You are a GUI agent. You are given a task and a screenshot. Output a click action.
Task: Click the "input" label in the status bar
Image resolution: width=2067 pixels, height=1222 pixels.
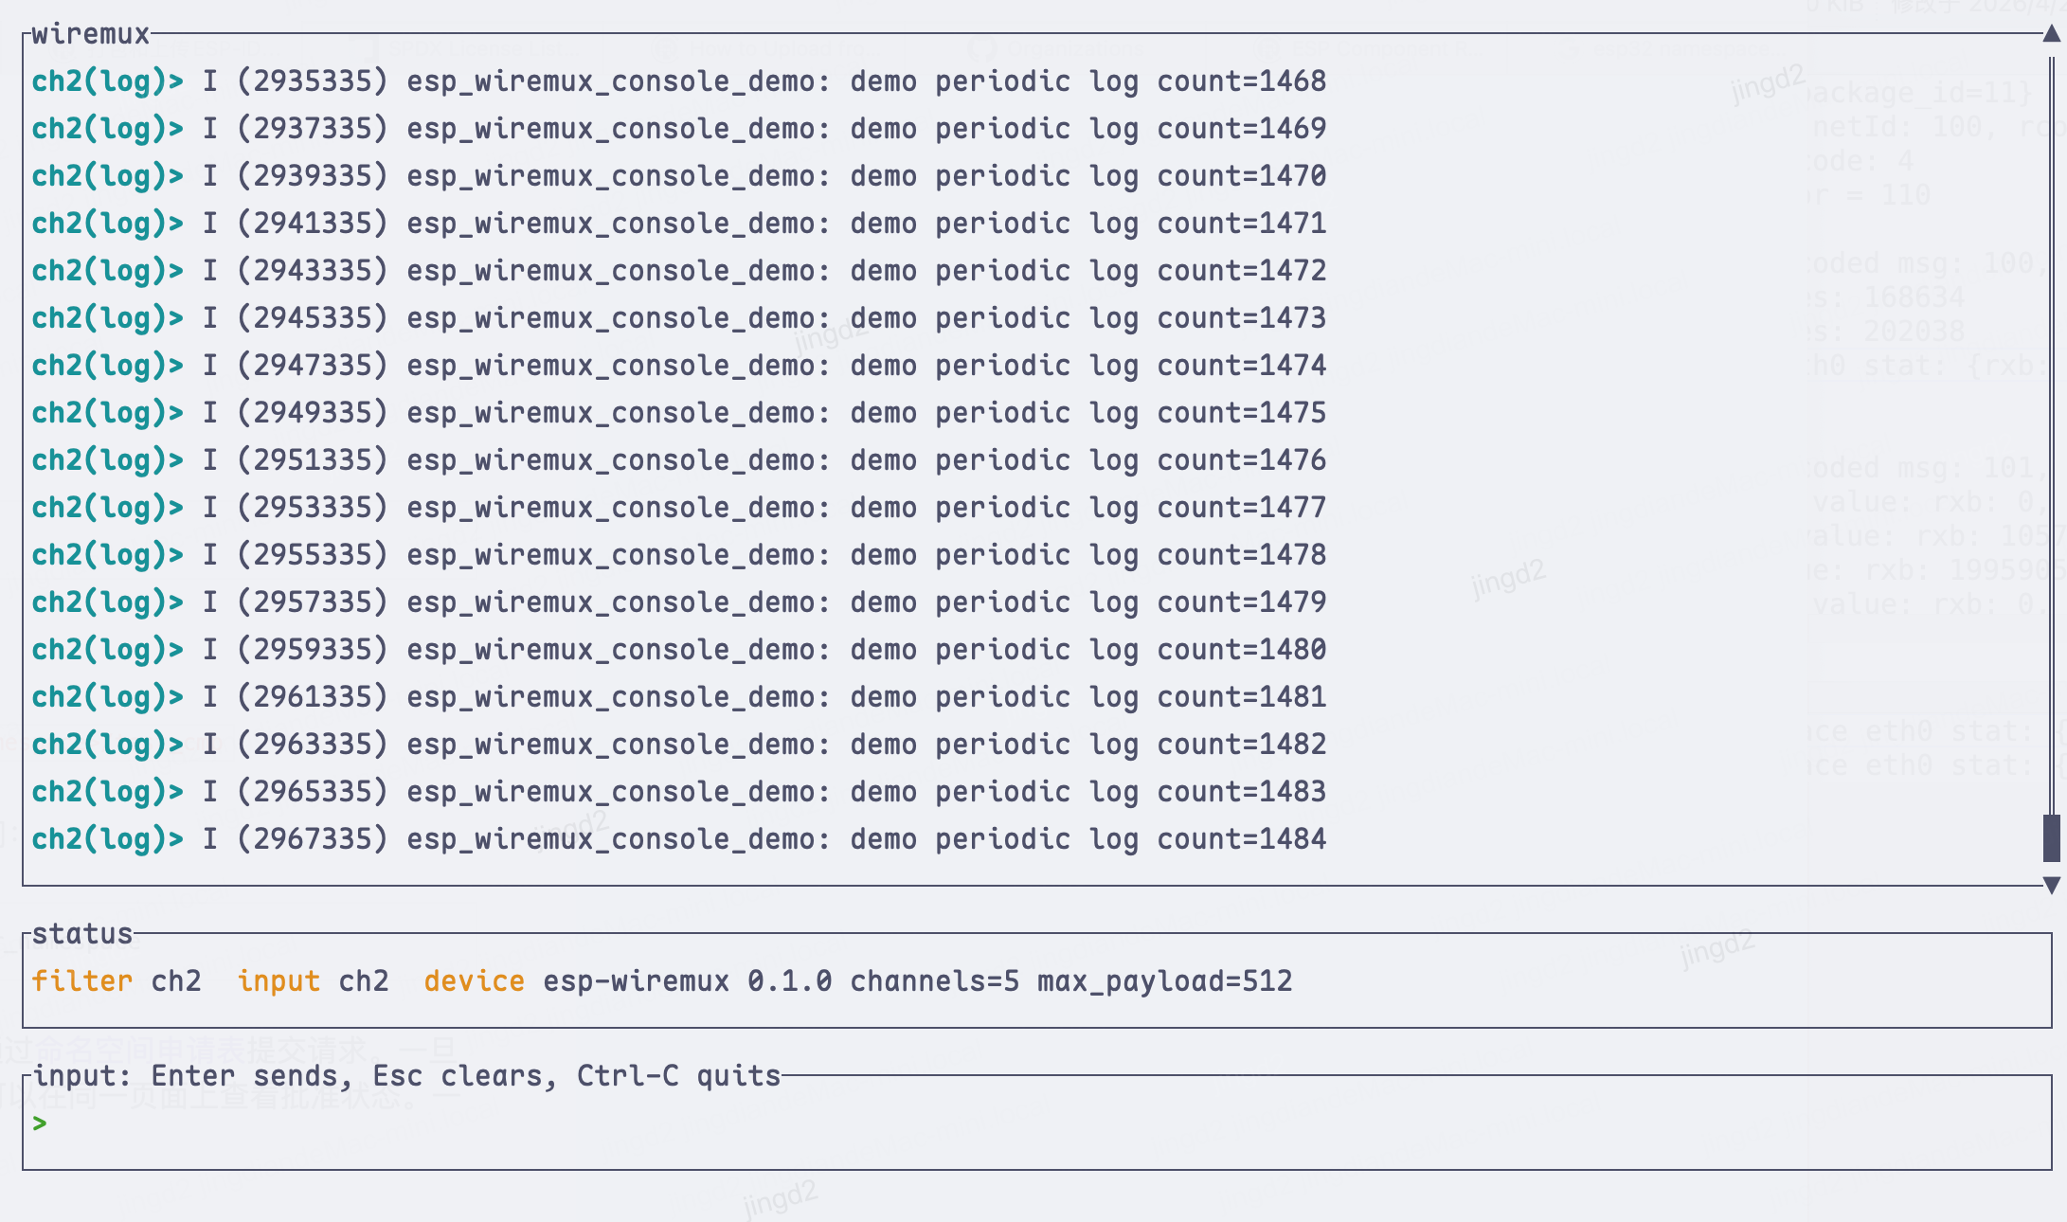(x=278, y=981)
